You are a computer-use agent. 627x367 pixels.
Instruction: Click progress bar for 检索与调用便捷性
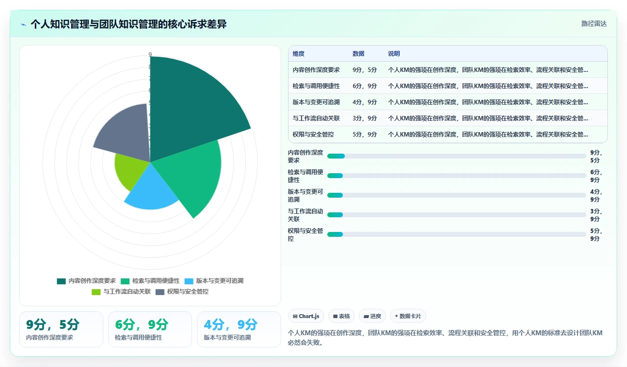click(457, 176)
